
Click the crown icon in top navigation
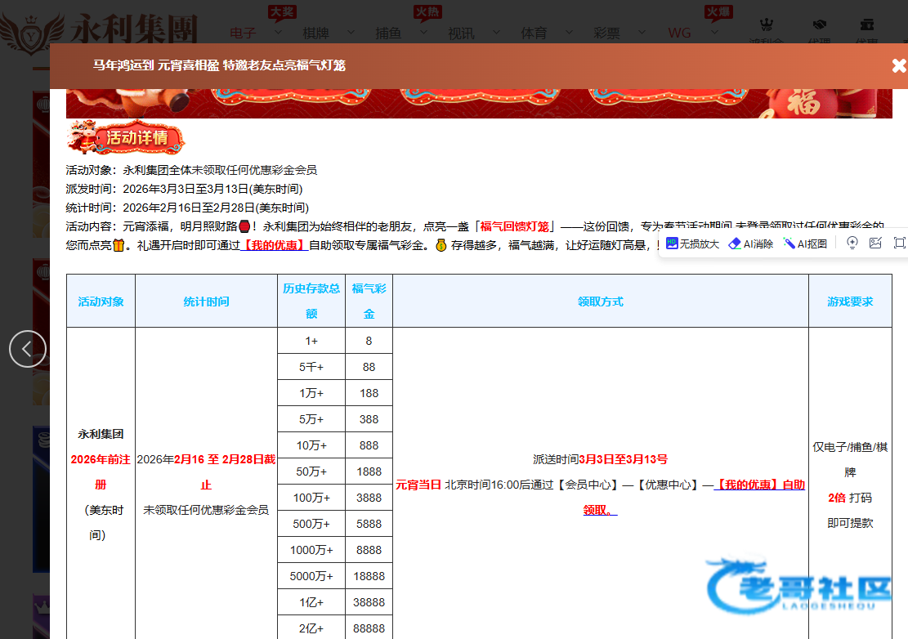(766, 25)
